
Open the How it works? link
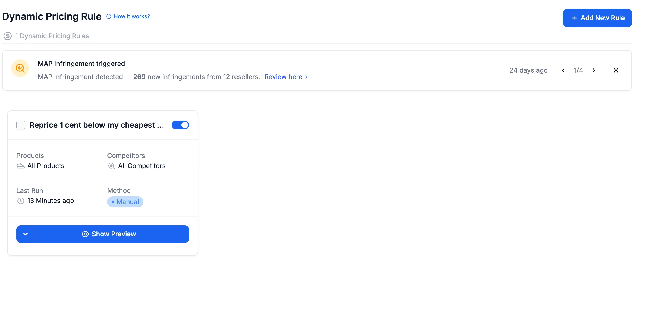[x=132, y=16]
